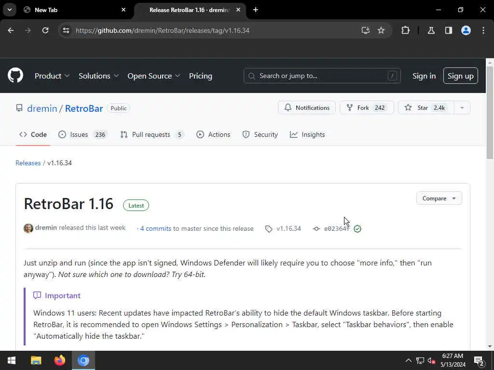Click the address bar URL

(x=163, y=30)
